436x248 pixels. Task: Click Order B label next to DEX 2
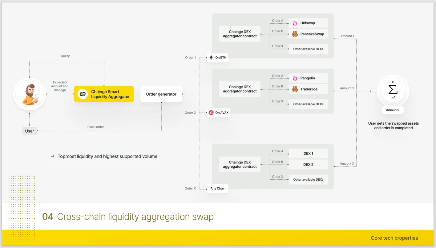(x=277, y=162)
